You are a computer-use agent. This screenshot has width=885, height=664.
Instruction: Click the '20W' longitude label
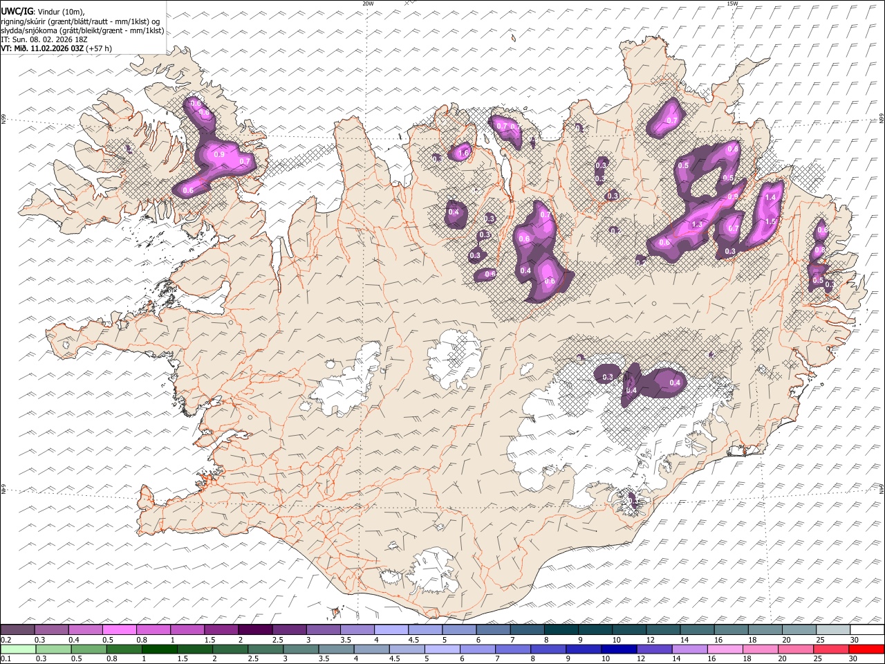[x=368, y=3]
